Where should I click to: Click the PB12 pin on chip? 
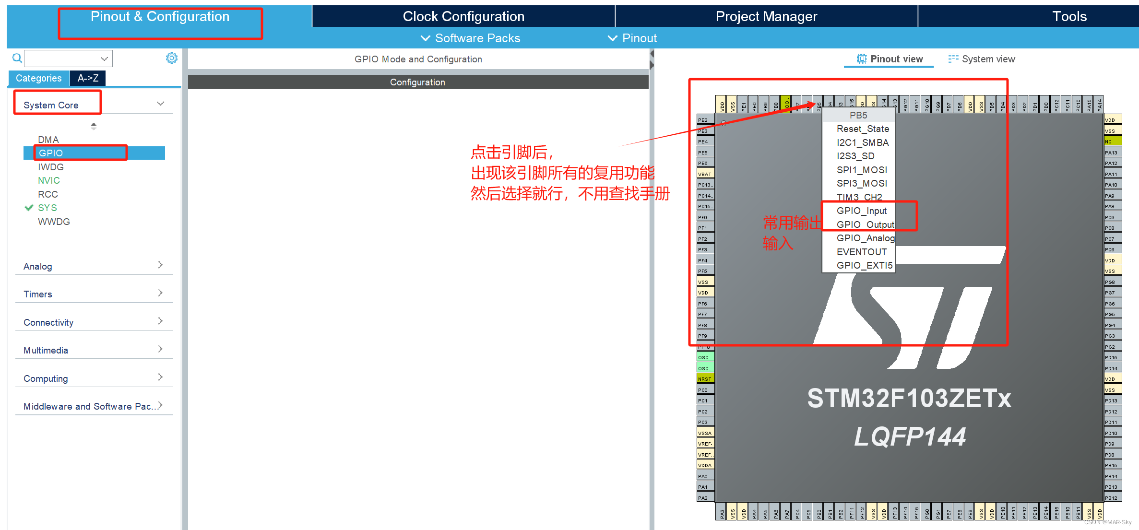pos(1113,498)
